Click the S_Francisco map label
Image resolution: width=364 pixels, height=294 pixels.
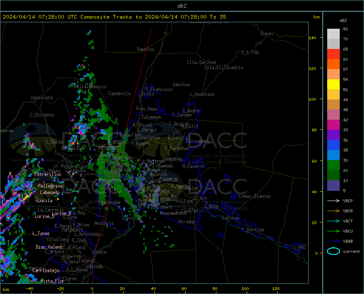159,89
